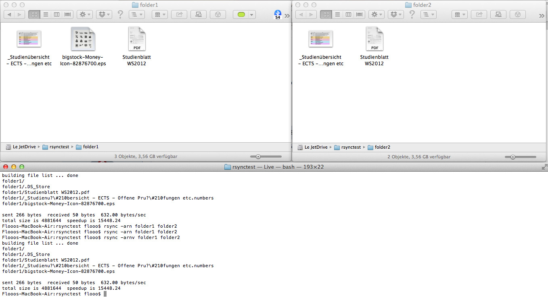Click folder2 in the path bar

pos(379,147)
